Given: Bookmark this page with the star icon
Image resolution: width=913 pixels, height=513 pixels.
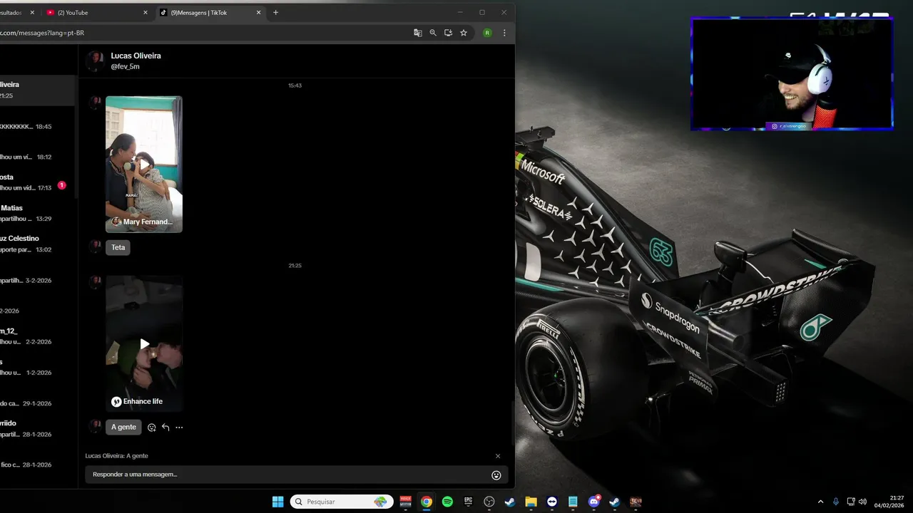Looking at the screenshot, I should click(x=464, y=33).
